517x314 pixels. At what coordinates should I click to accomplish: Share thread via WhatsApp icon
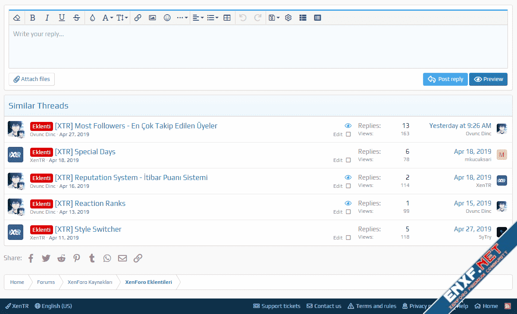107,258
